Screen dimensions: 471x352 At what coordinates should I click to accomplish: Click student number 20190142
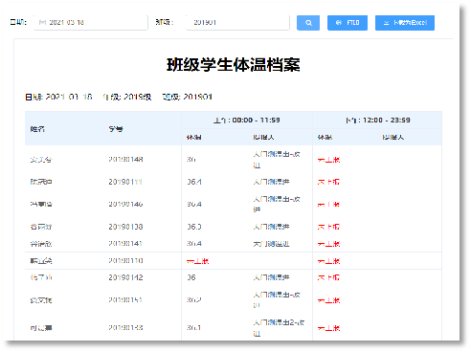[125, 277]
